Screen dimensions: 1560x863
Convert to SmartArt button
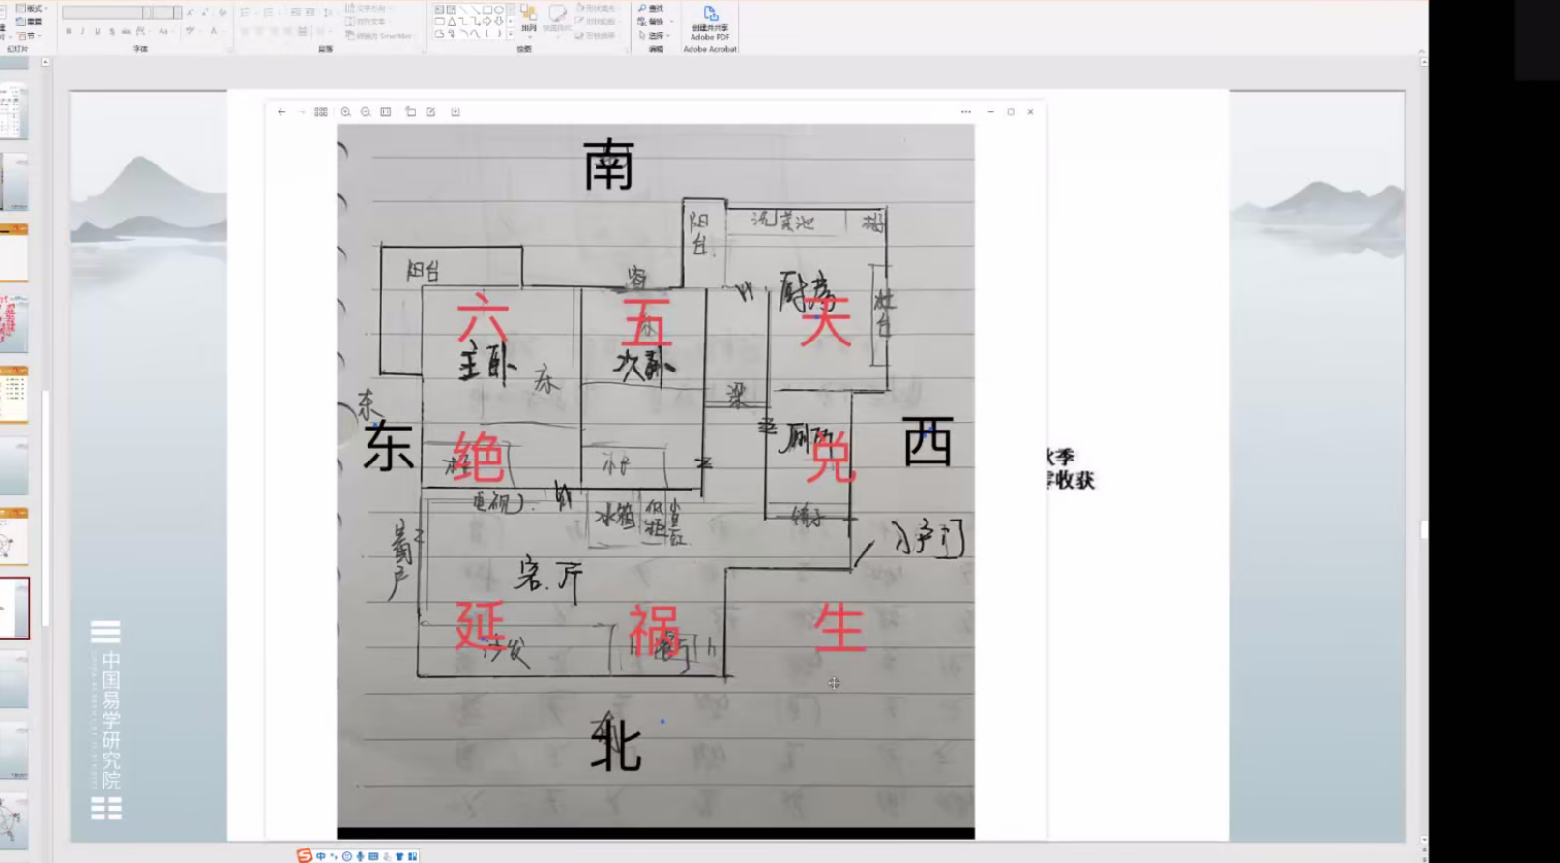(x=379, y=36)
